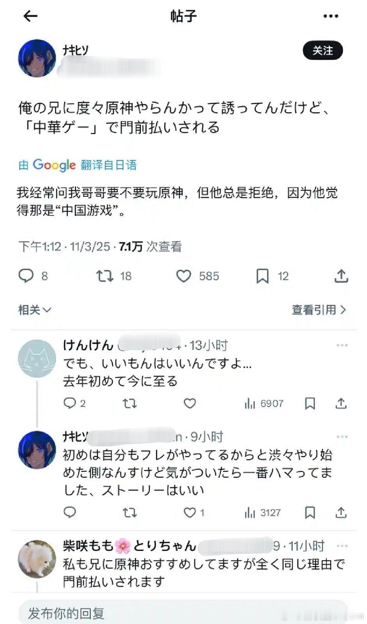Bookmark けんけん's reply
This screenshot has width=367, height=624.
pyautogui.click(x=310, y=403)
